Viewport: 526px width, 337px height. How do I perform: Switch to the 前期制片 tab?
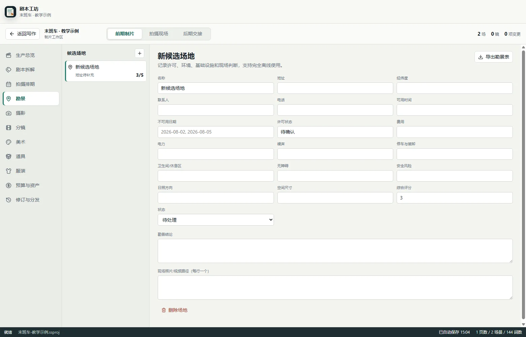[x=125, y=34]
